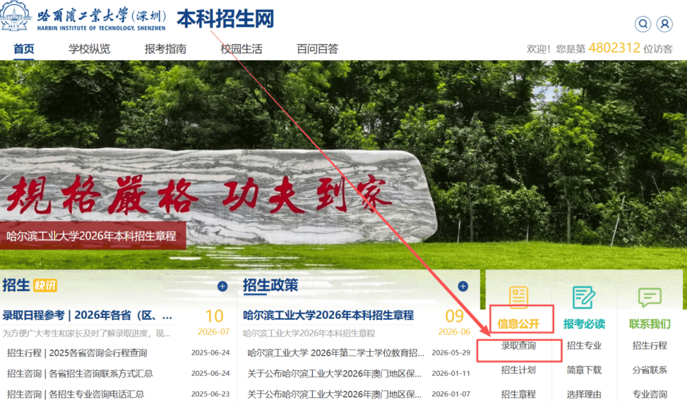Click the date 2025-06-24 beside 招生行程 article

click(211, 352)
